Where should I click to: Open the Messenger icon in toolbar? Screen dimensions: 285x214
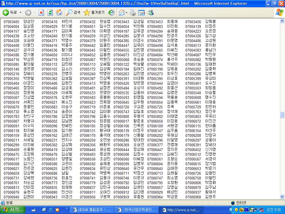point(151,13)
